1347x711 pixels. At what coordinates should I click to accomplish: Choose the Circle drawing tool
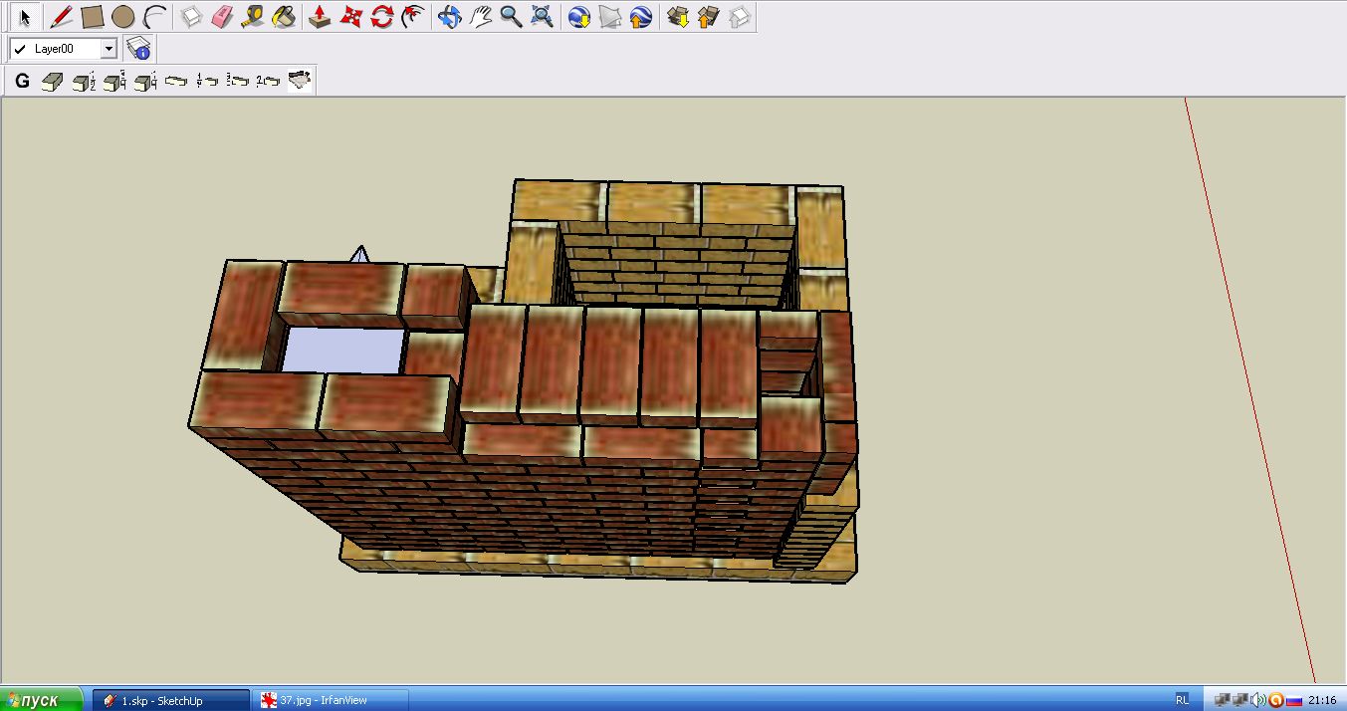pyautogui.click(x=122, y=17)
